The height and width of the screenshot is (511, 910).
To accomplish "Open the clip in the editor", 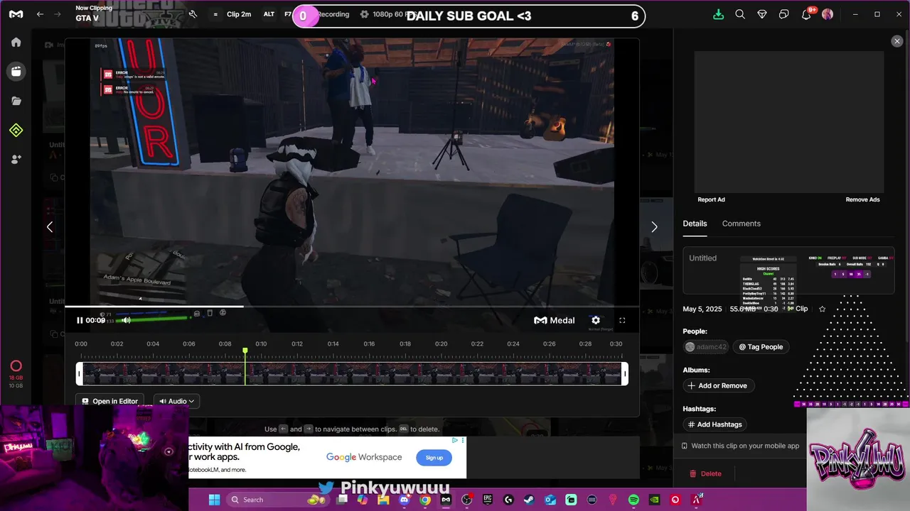I will tap(109, 401).
